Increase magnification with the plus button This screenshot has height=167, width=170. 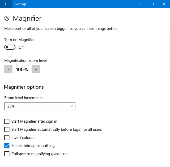tap(36, 69)
